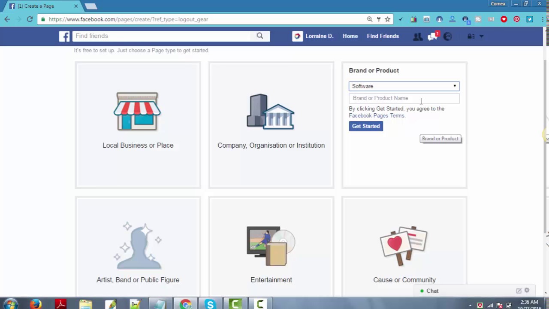Open a new browser tab
The width and height of the screenshot is (549, 309).
click(x=91, y=6)
